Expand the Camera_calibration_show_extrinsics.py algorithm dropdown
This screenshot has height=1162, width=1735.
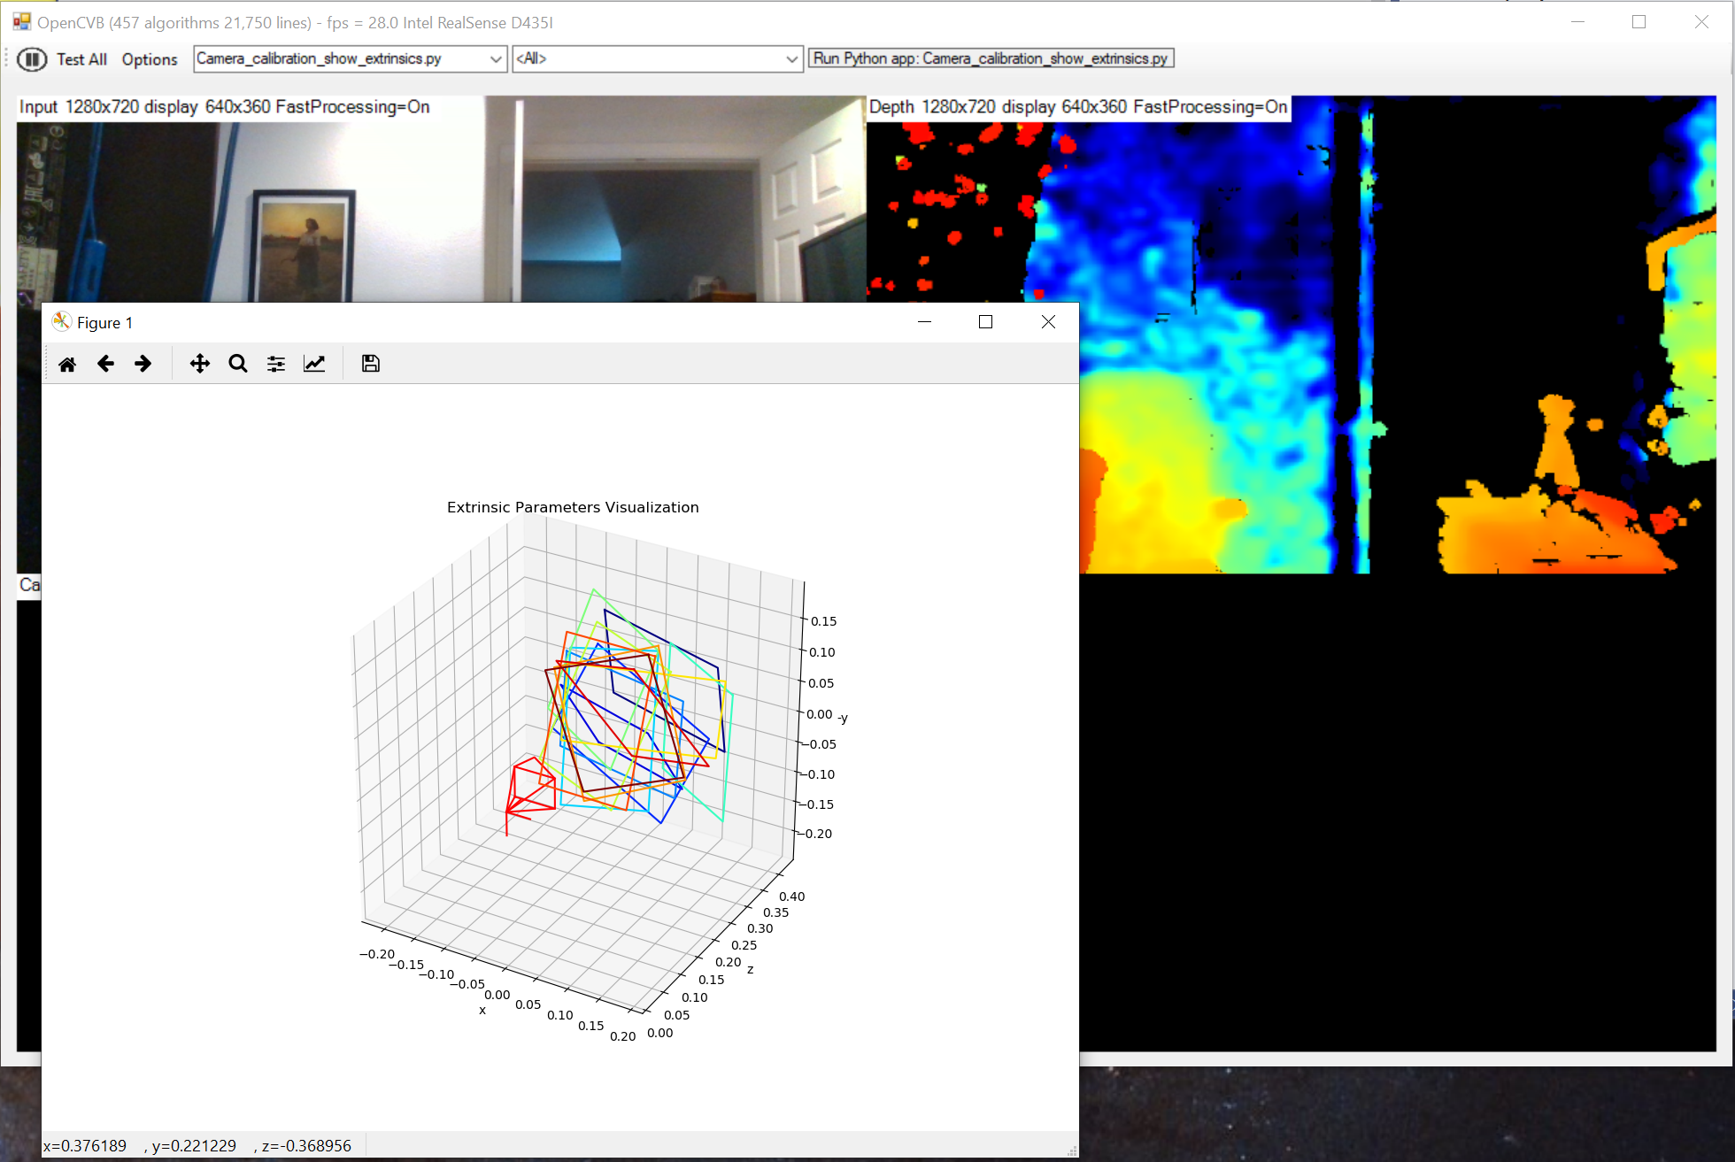click(x=496, y=59)
